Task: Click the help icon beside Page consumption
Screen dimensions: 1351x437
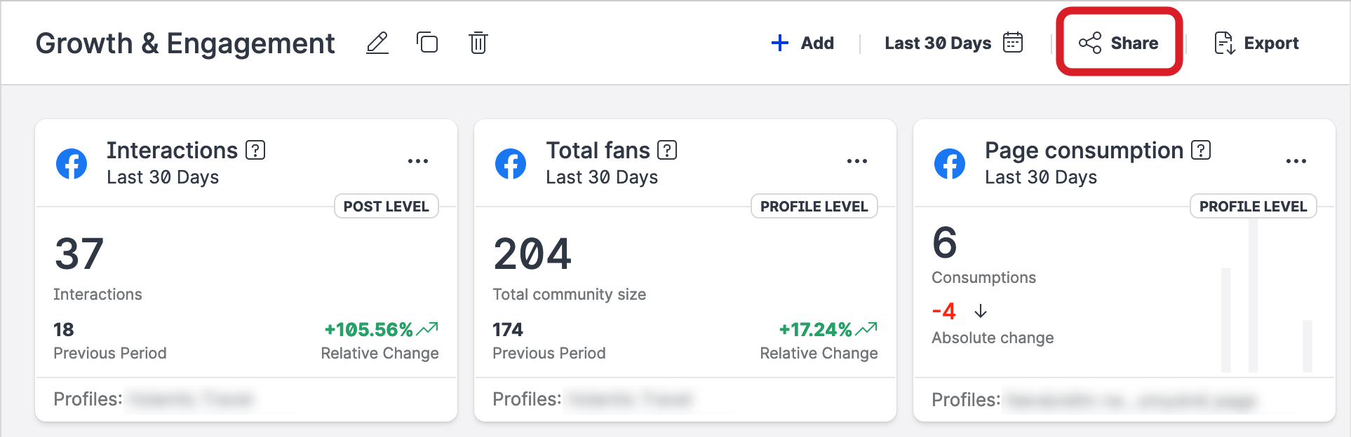Action: pyautogui.click(x=1201, y=150)
